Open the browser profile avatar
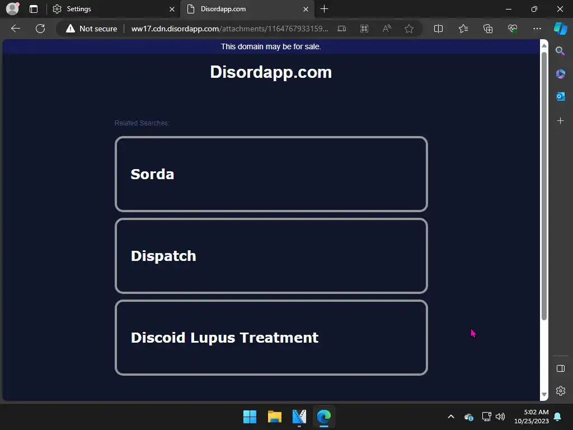This screenshot has height=430, width=573. (x=12, y=9)
